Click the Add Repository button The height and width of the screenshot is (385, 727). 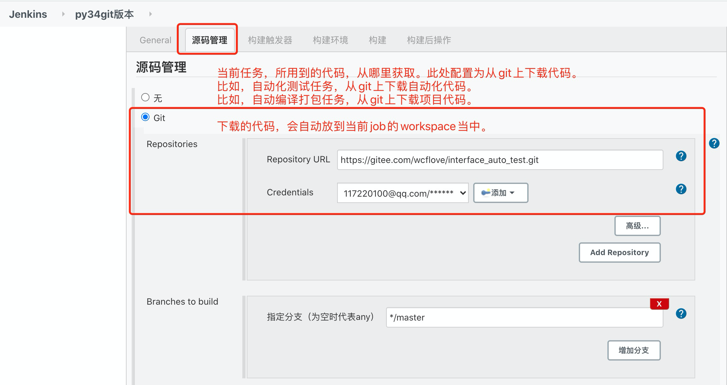tap(619, 253)
